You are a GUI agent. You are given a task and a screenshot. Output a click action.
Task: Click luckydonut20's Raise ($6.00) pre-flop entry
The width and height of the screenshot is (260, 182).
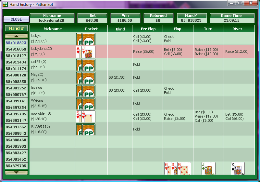pos(143,51)
